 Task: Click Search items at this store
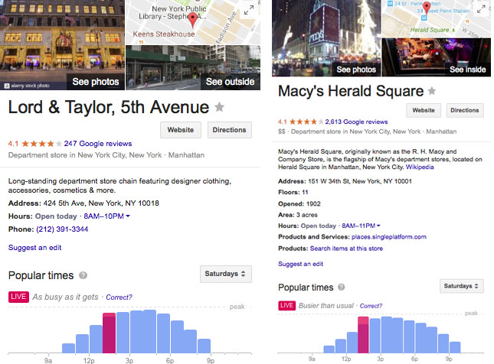(x=346, y=249)
